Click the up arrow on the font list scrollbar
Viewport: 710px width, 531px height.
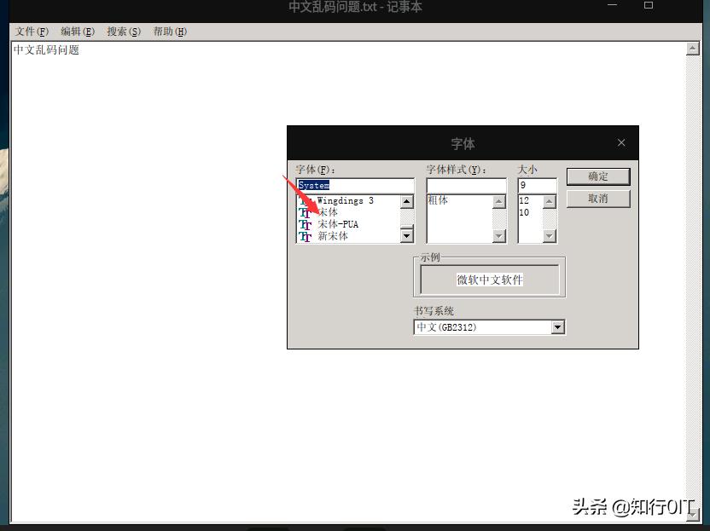(x=404, y=201)
